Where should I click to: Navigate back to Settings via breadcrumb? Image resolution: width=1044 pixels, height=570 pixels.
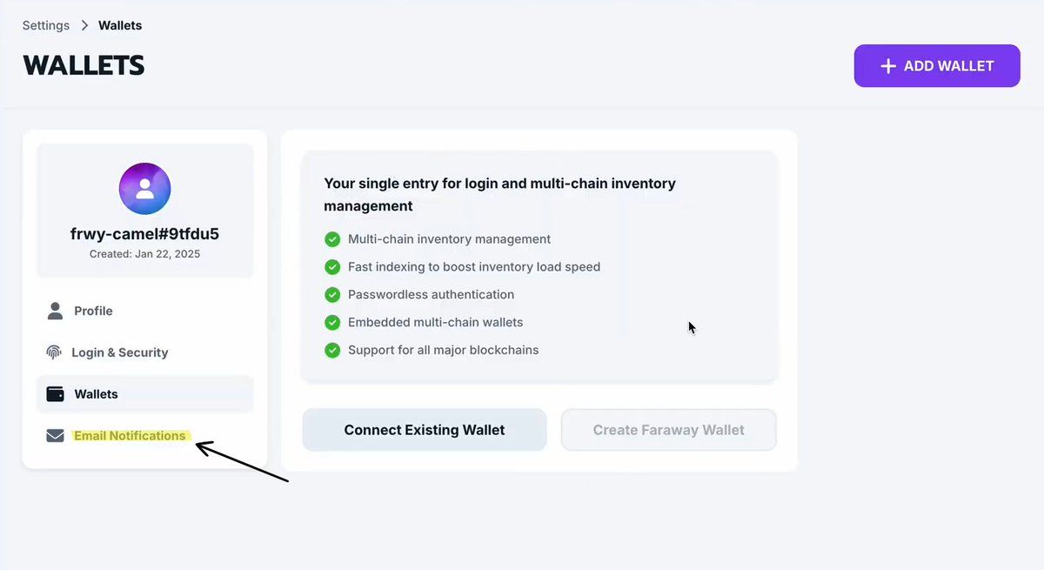pos(46,25)
